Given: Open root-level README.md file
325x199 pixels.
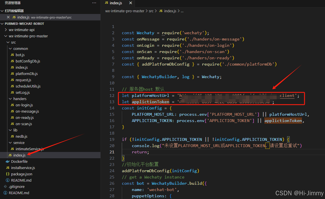Looking at the screenshot, I should [x=19, y=193].
